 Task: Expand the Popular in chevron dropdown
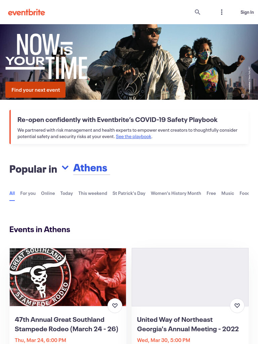65,168
